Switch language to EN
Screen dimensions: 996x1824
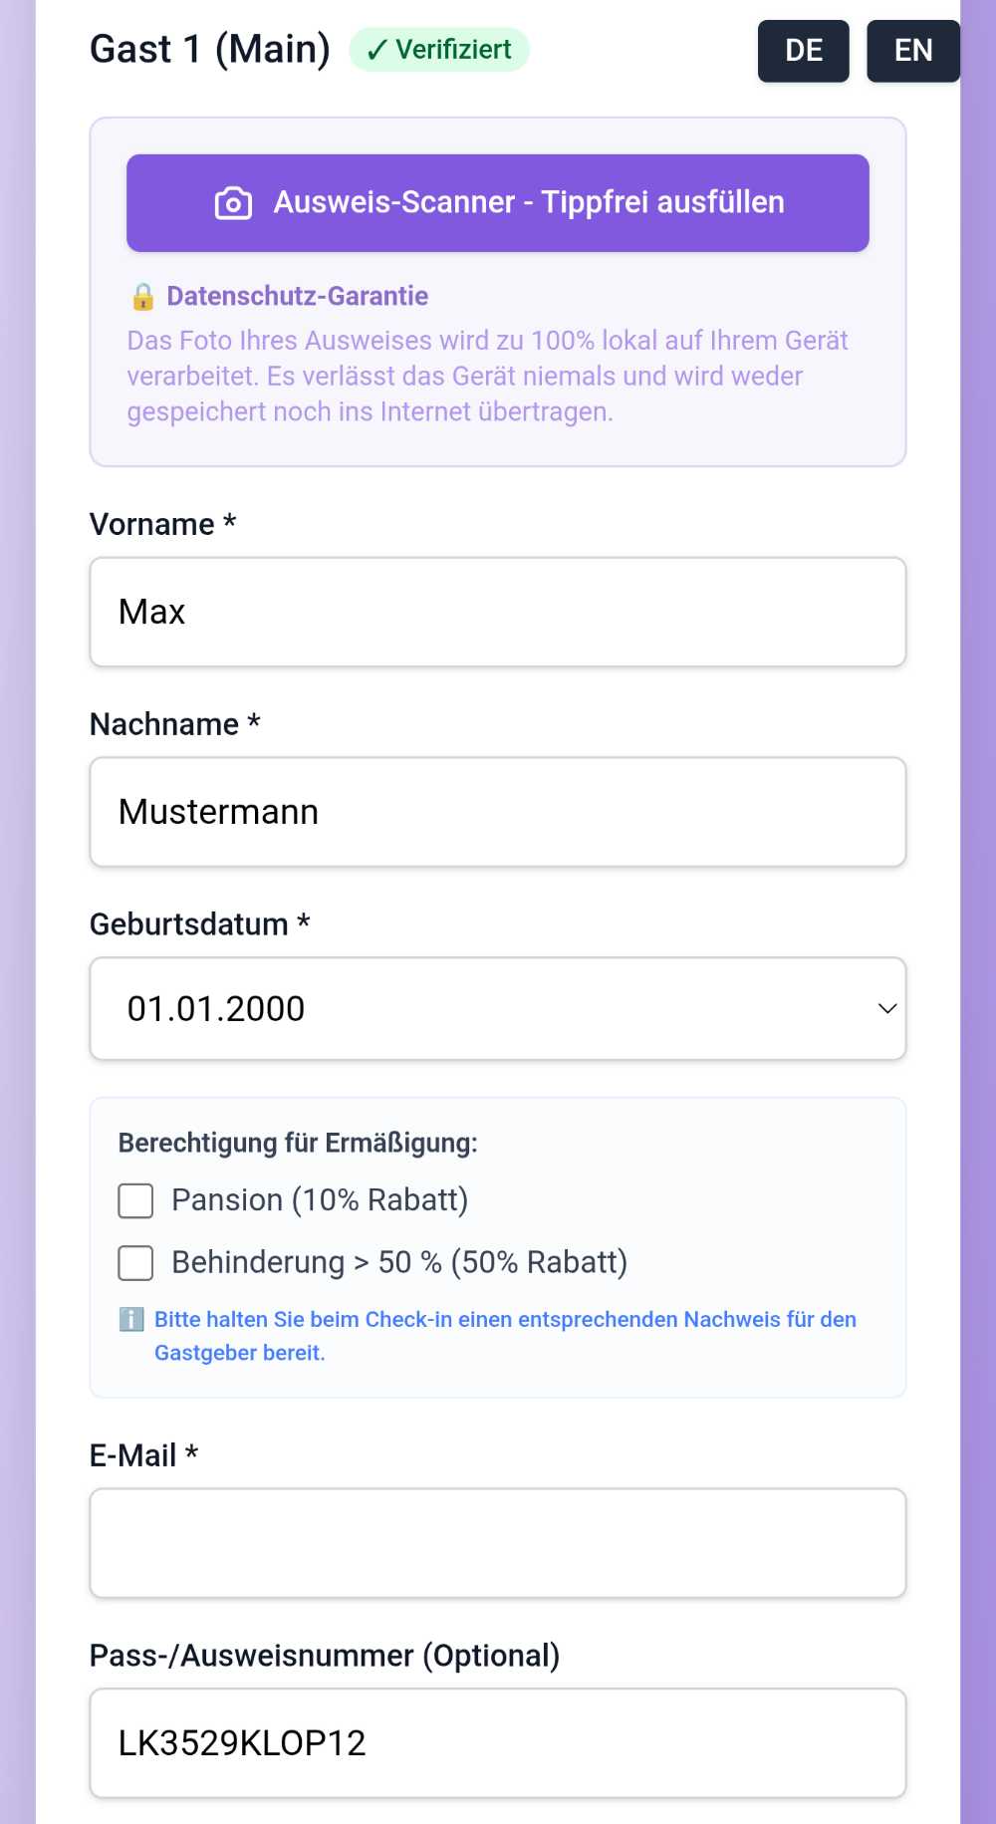pyautogui.click(x=913, y=51)
